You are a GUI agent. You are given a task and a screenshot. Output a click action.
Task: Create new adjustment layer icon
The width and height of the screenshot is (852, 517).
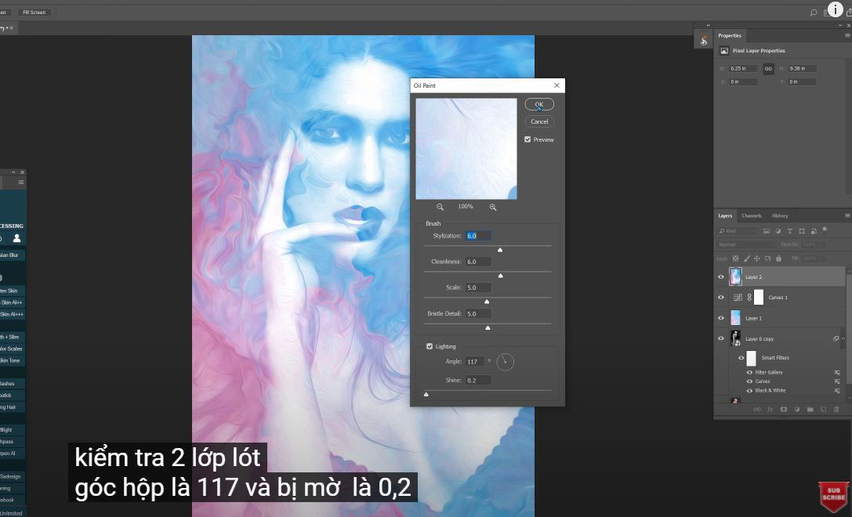pos(796,410)
